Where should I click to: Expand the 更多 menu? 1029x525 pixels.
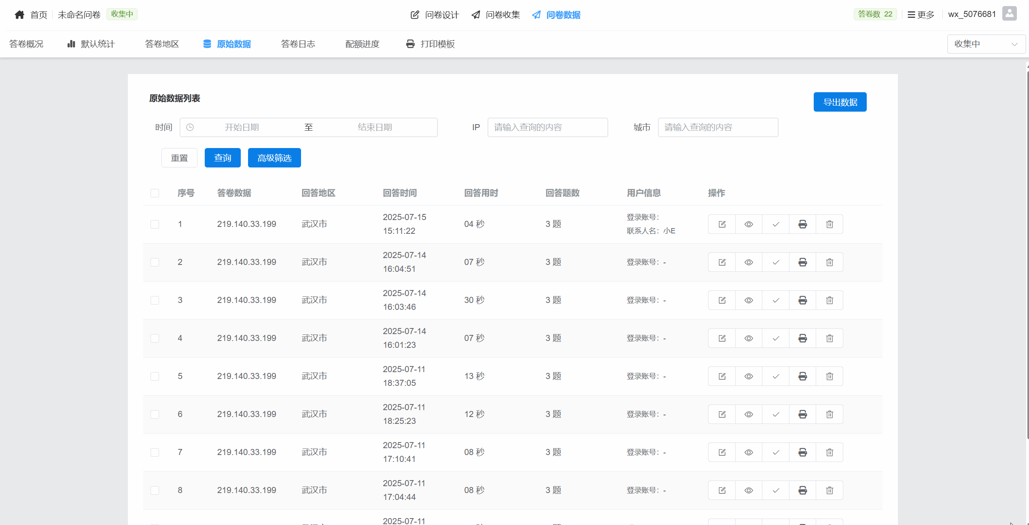921,15
